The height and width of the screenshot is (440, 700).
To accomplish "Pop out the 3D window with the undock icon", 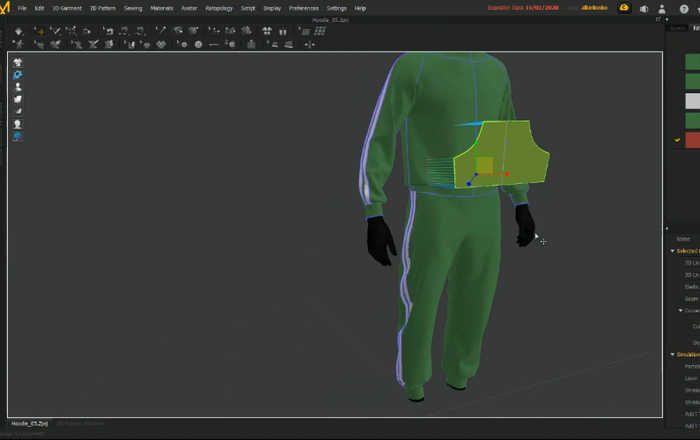I will (657, 18).
